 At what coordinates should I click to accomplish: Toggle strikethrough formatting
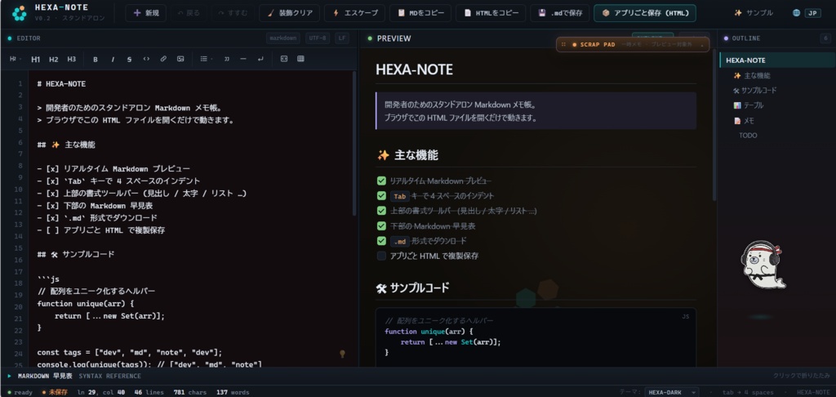click(x=129, y=60)
